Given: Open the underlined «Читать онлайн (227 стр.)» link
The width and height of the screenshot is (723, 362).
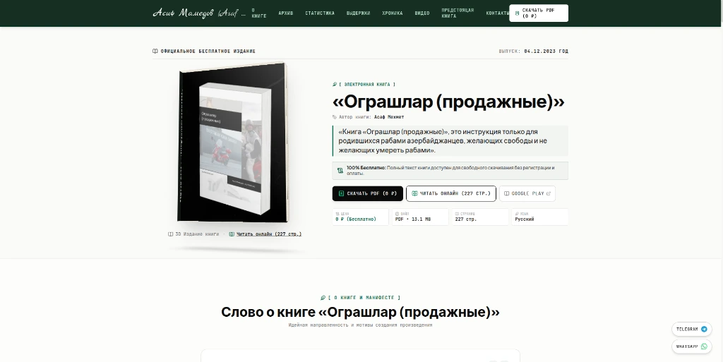Looking at the screenshot, I should [269, 234].
